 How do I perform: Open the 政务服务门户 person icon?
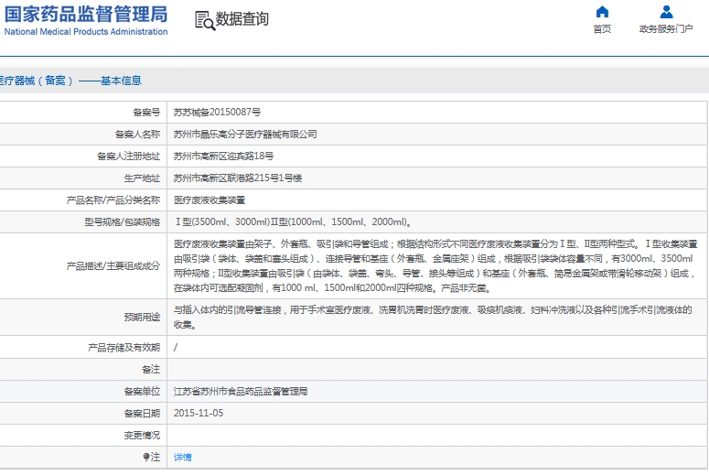click(x=666, y=11)
